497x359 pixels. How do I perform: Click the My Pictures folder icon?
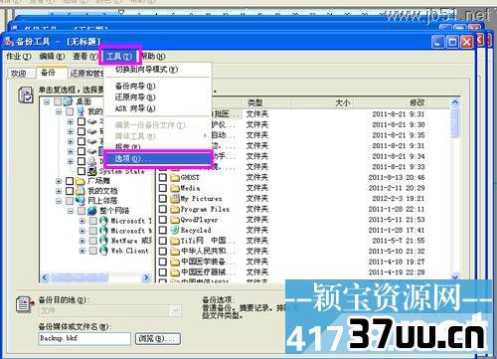[x=175, y=199]
